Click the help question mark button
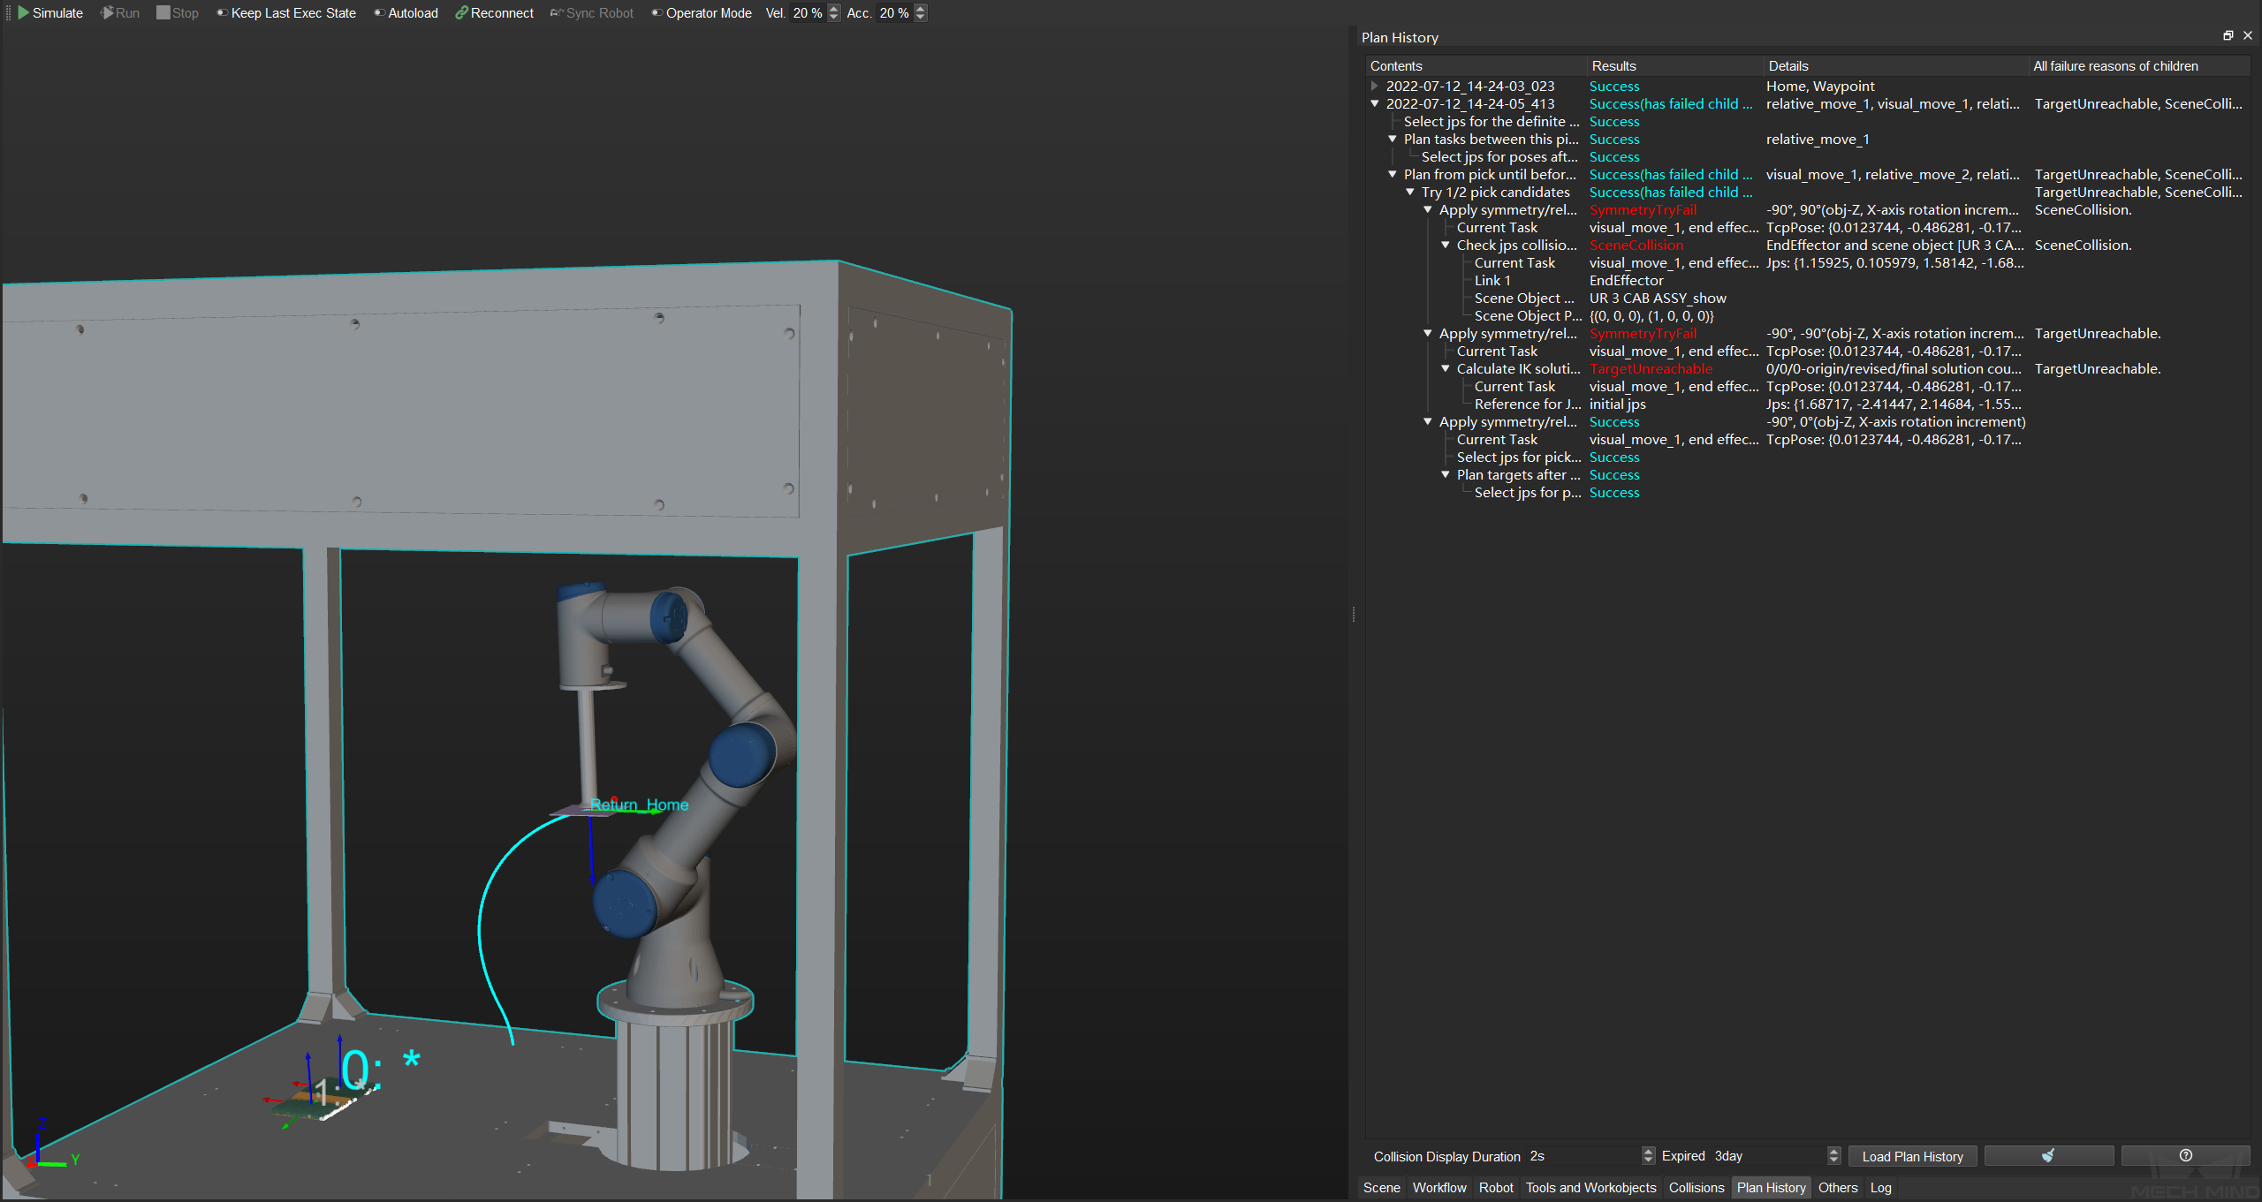Viewport: 2262px width, 1202px height. [x=2185, y=1156]
